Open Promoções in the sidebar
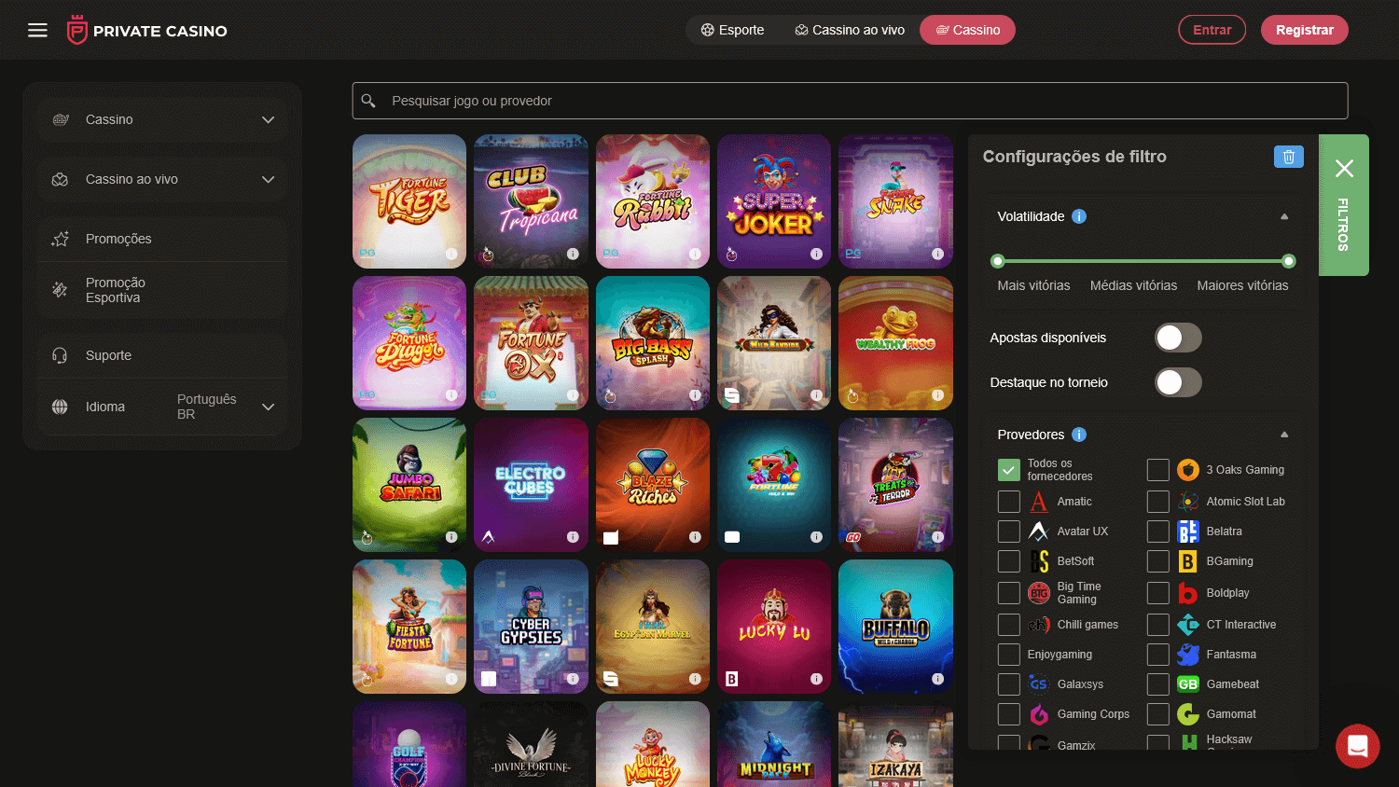1399x787 pixels. pos(162,239)
